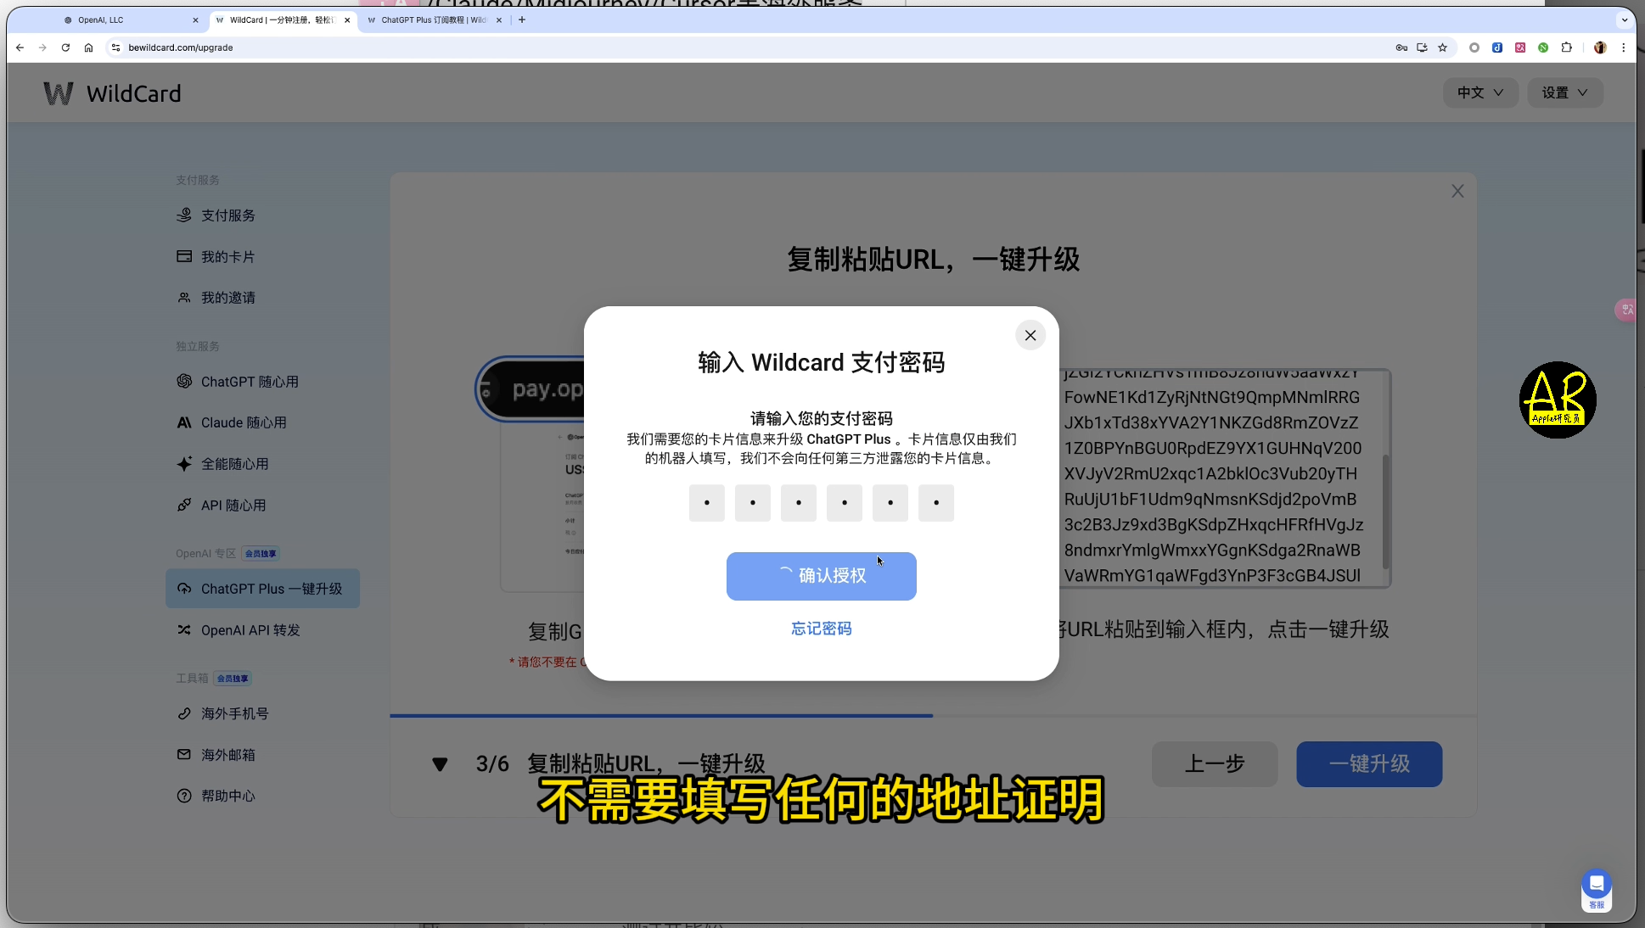
Task: Collapse the 3/6 step triangle
Action: coord(440,764)
